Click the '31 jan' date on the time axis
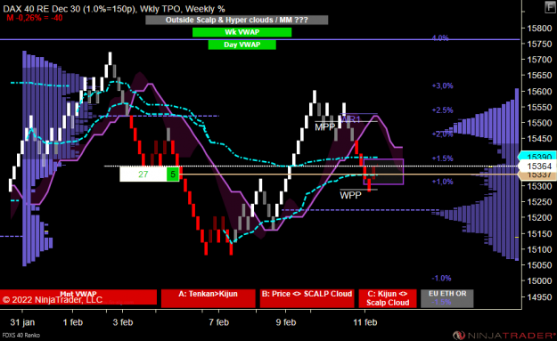The height and width of the screenshot is (341, 557). click(22, 322)
